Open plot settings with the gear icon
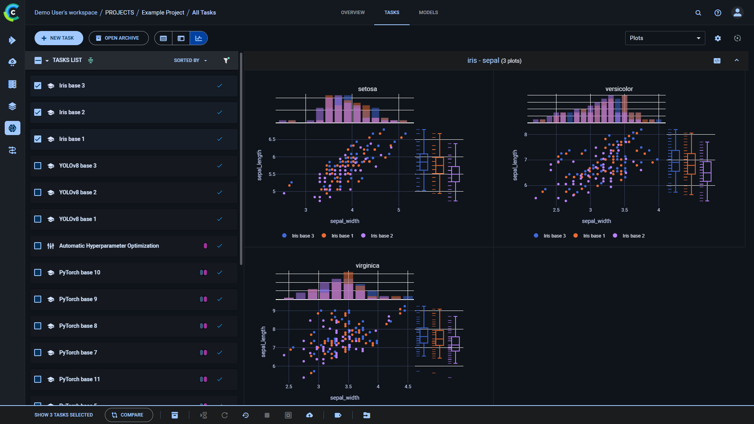 click(718, 38)
